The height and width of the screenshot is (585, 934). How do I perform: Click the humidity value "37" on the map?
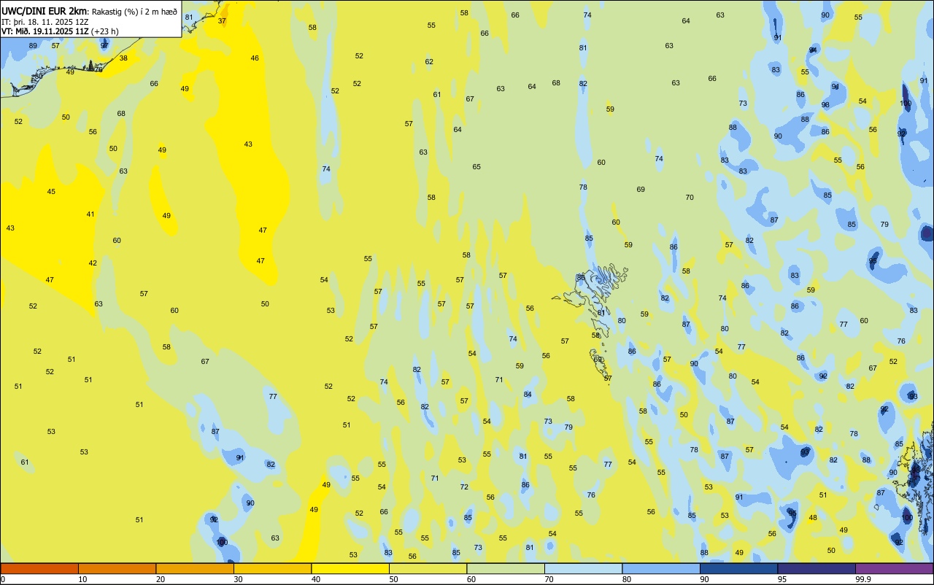pyautogui.click(x=222, y=21)
